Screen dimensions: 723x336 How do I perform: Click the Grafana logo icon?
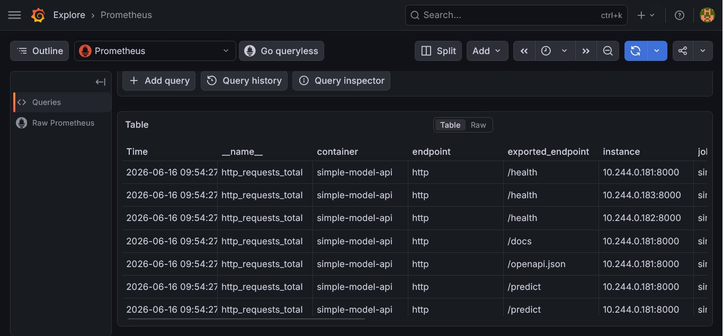point(38,15)
